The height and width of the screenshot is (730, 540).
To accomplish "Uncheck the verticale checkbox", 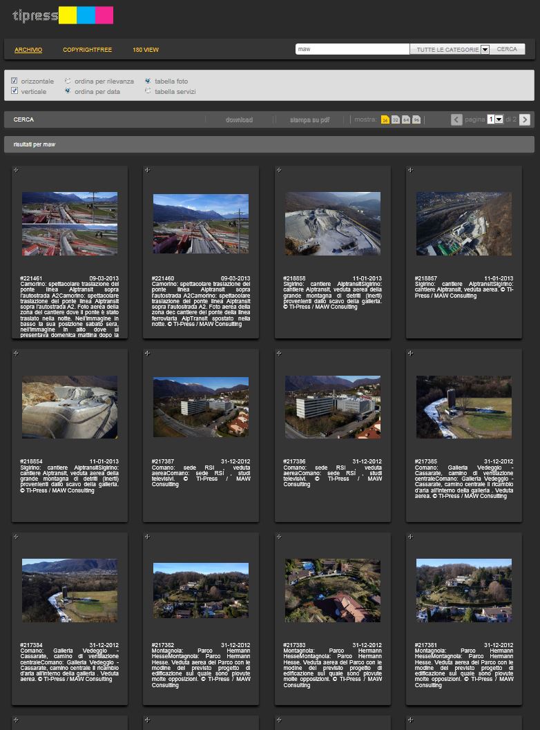I will point(15,91).
